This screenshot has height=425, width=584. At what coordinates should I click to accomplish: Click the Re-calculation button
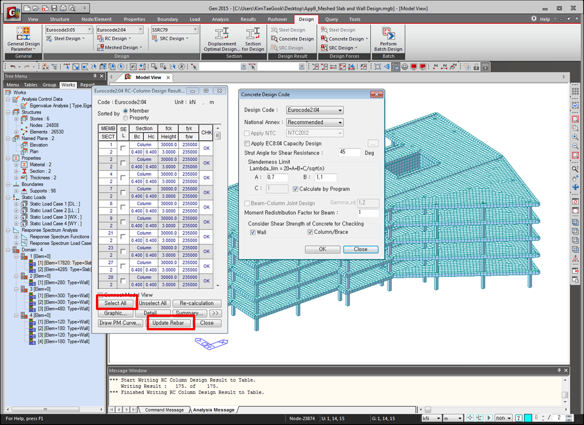tap(197, 303)
